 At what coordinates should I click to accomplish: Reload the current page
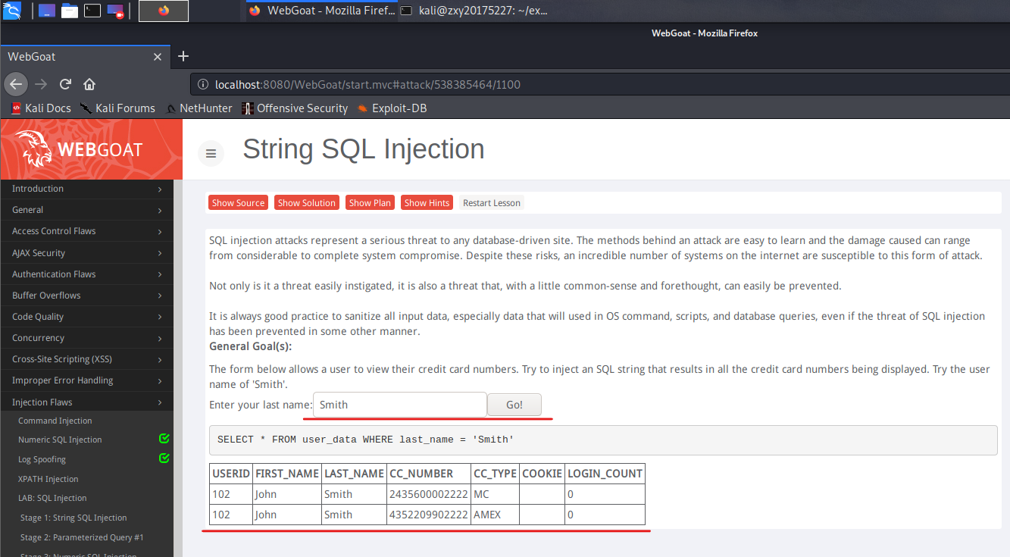65,84
